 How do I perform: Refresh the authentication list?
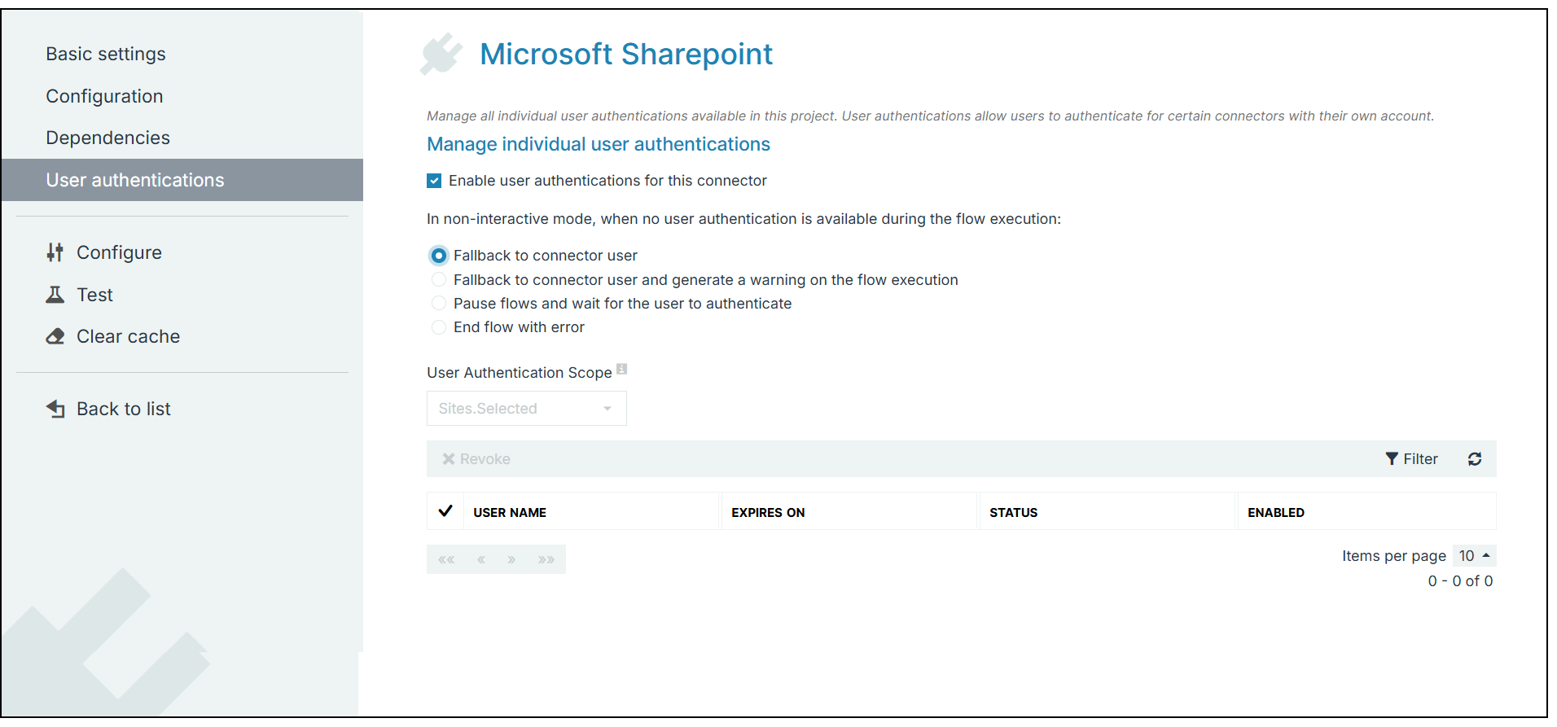tap(1475, 459)
